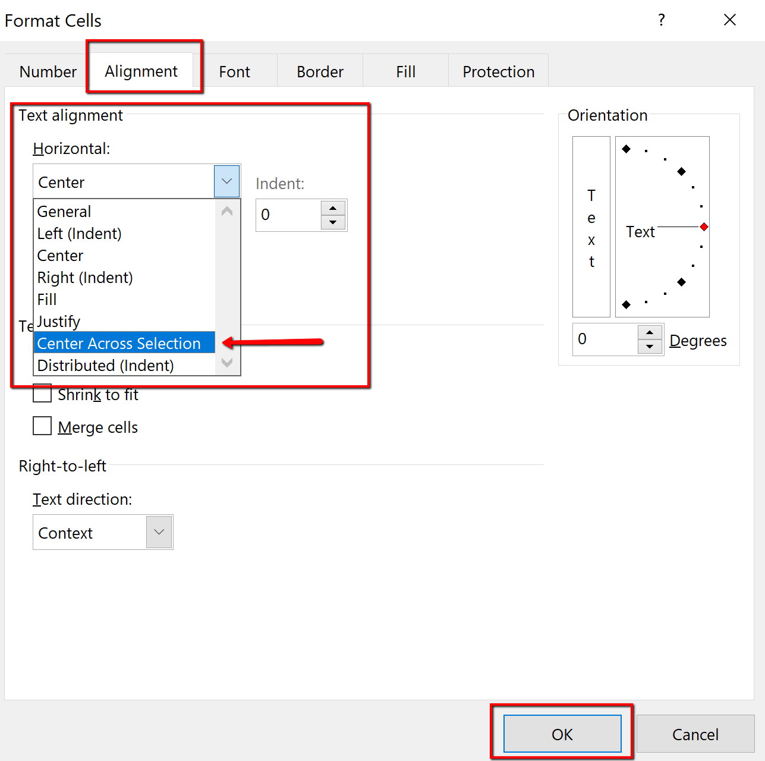Viewport: 765px width, 761px height.
Task: Select Fill alignment option
Action: coord(124,300)
